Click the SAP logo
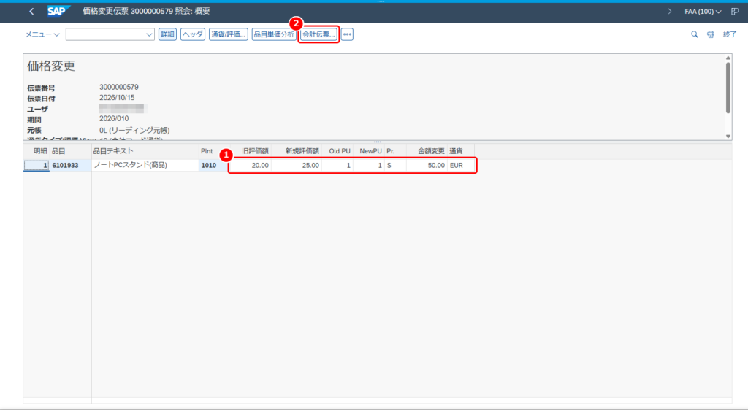748x411 pixels. tap(58, 11)
